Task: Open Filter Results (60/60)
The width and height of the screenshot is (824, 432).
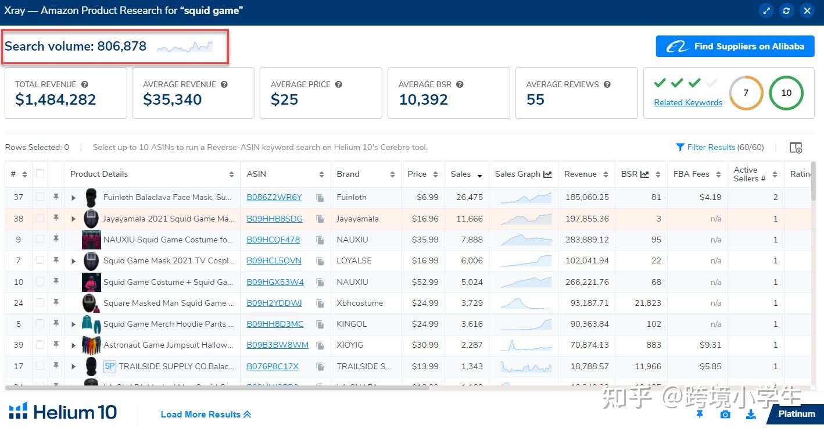Action: pyautogui.click(x=720, y=148)
